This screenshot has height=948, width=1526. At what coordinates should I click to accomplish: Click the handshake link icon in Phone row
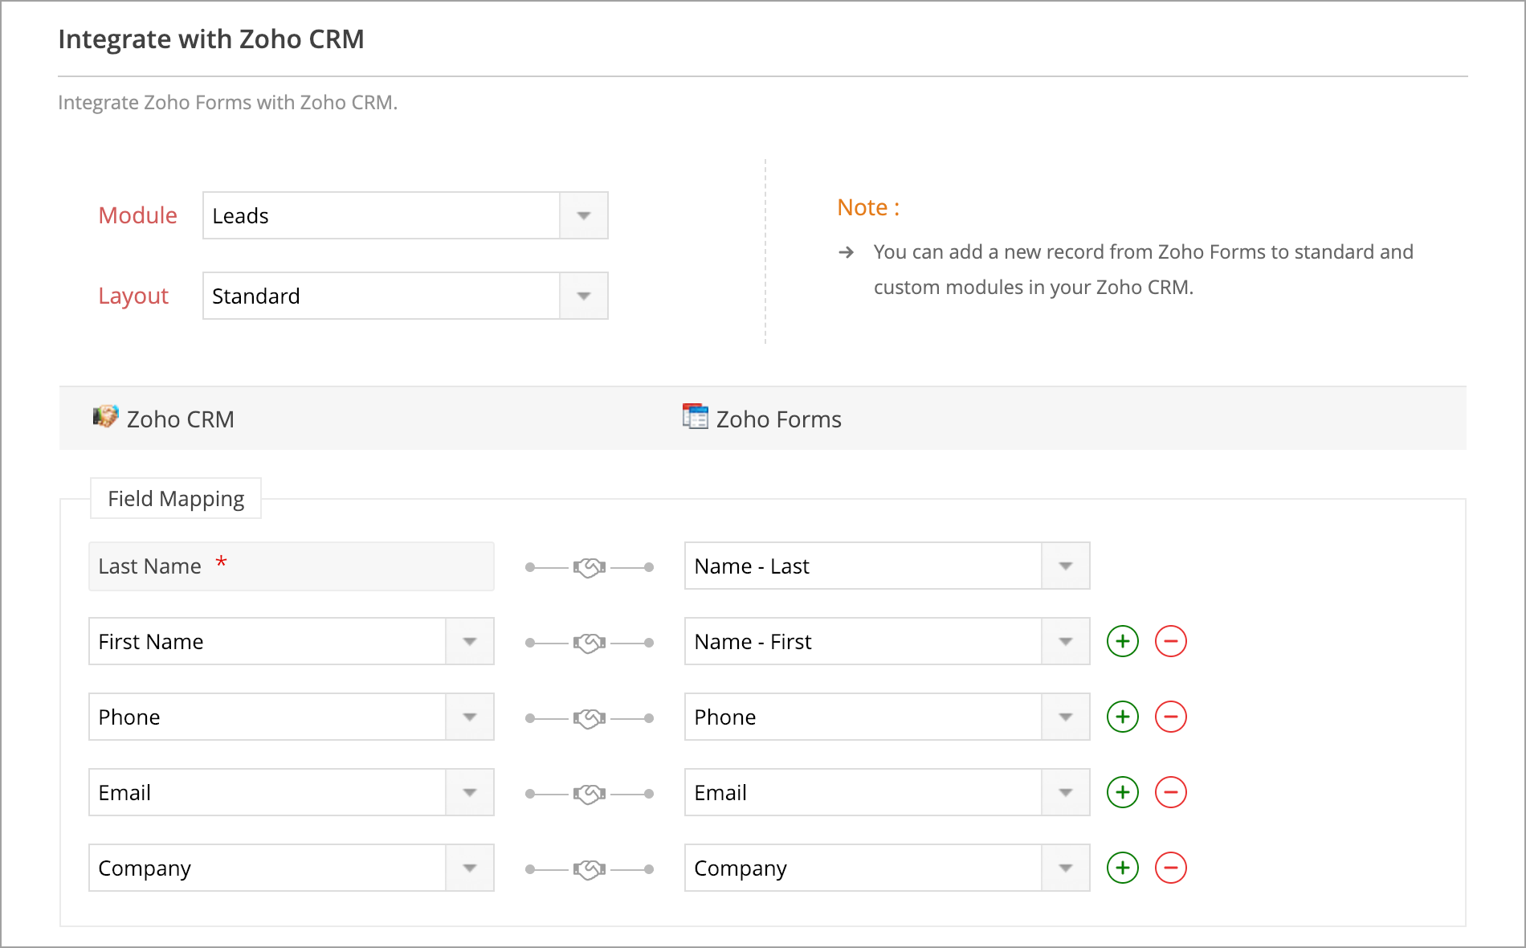[590, 719]
